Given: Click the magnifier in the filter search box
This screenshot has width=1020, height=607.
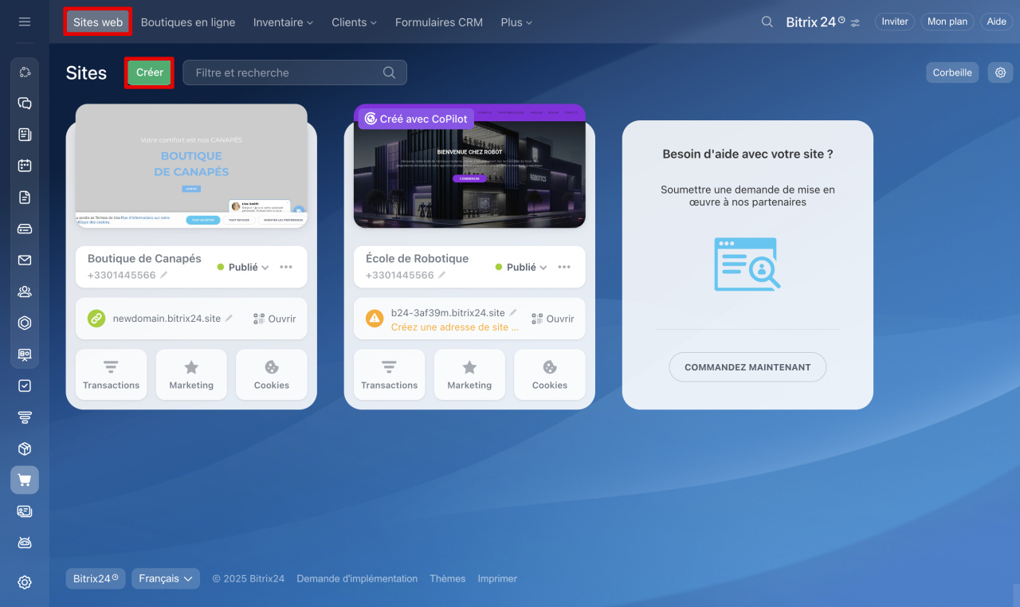Looking at the screenshot, I should [x=389, y=72].
